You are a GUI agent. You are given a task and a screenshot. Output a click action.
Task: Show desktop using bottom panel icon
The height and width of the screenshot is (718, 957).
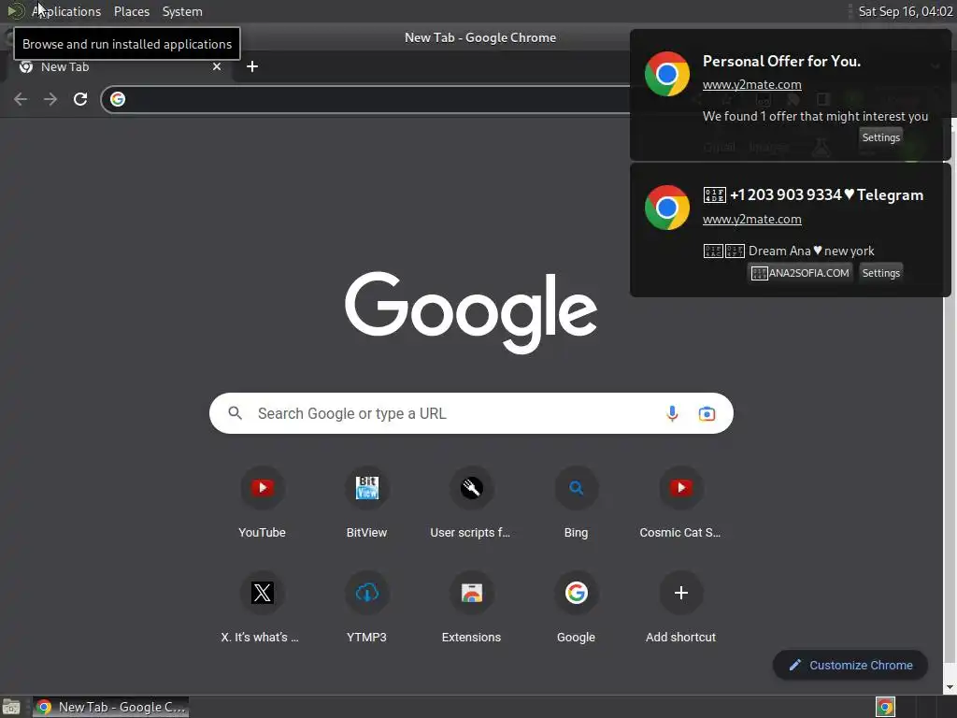tap(11, 707)
